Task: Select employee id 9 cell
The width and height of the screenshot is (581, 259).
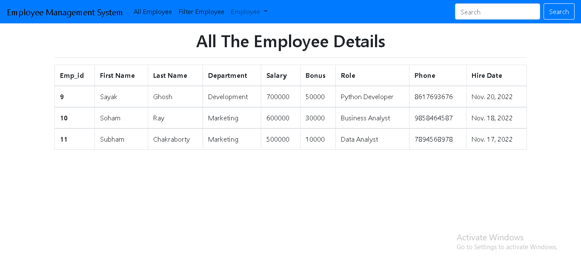Action: [x=74, y=97]
